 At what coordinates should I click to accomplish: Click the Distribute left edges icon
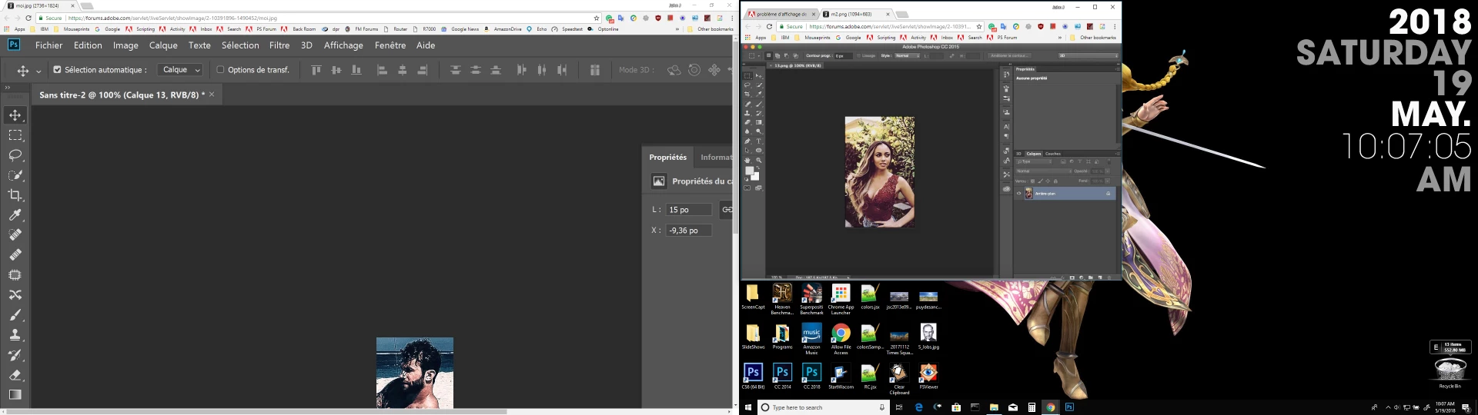click(522, 70)
